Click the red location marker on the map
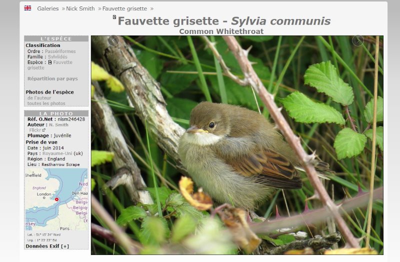The height and width of the screenshot is (262, 400). 56,199
